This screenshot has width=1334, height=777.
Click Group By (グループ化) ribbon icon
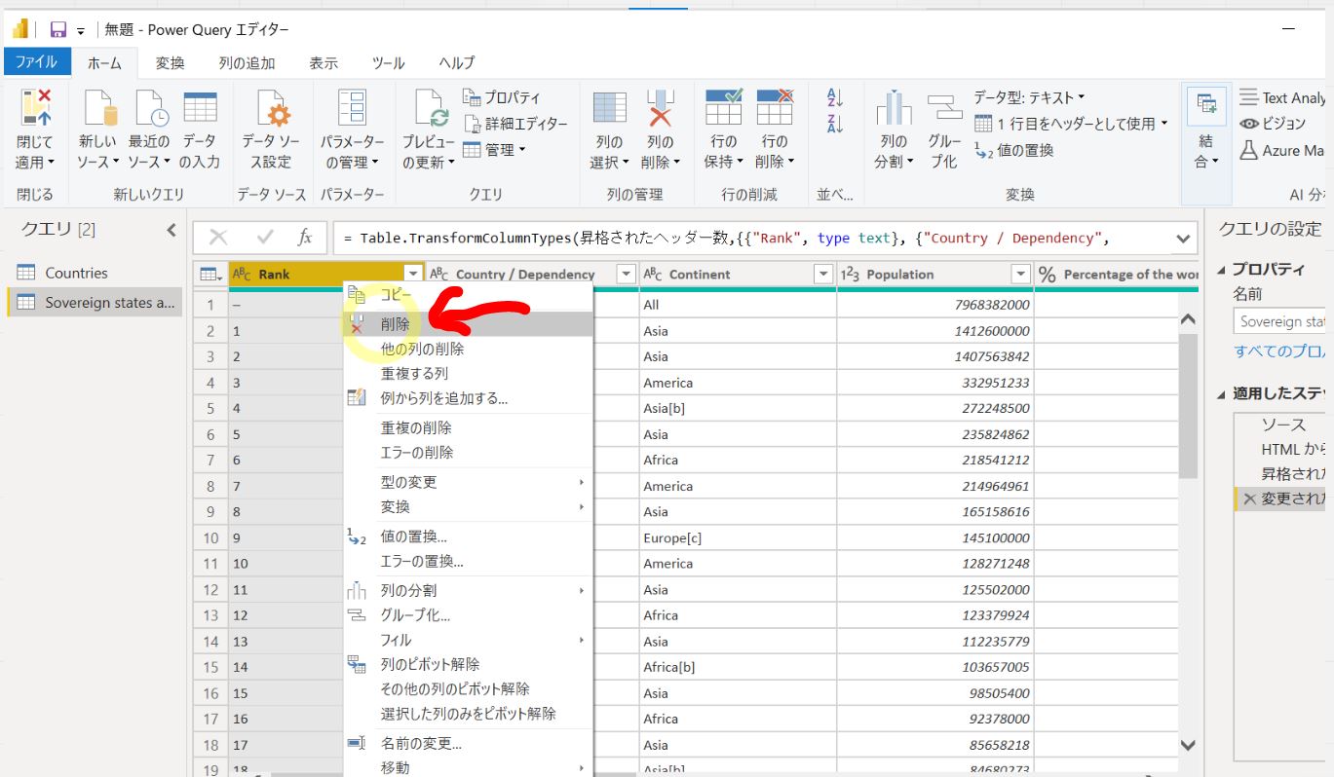(x=944, y=107)
